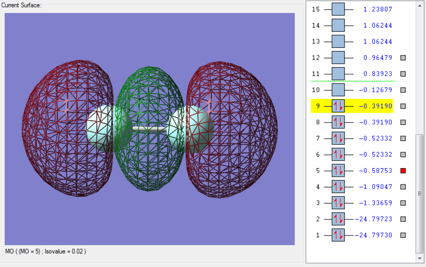Select the highlighted orbital 9 electron box
Screen dimensions: 426x267
(x=338, y=106)
